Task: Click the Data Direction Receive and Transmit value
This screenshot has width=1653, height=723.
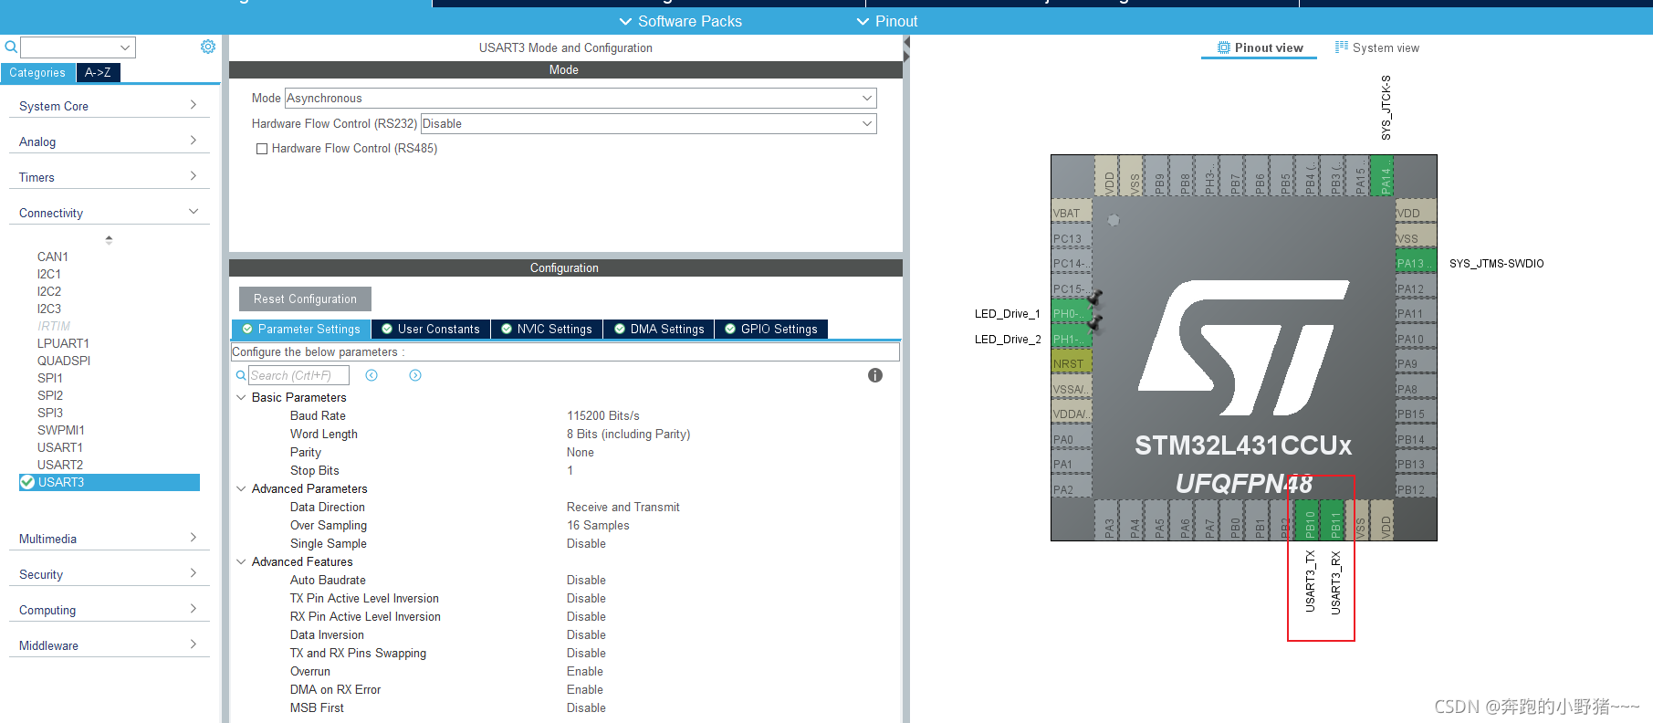Action: tap(623, 507)
